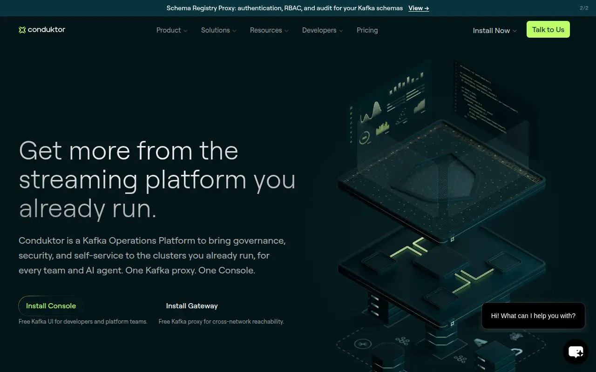The image size is (596, 372).
Task: Click the 'Conduktor is a Kafka Operations Platform' paragraph
Action: (152, 255)
